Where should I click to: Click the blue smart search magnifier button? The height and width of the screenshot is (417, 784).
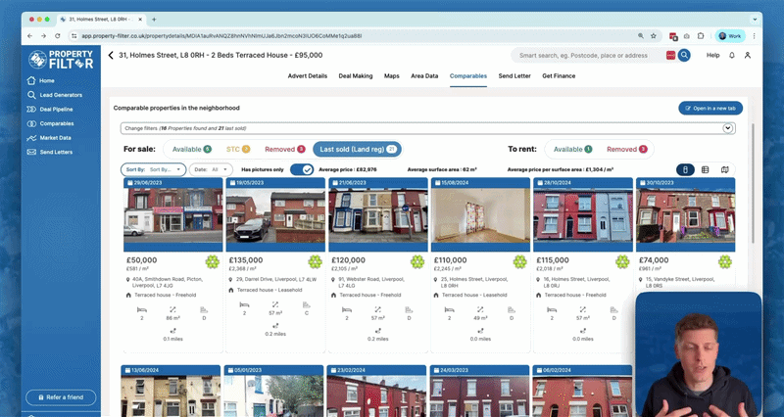click(684, 56)
